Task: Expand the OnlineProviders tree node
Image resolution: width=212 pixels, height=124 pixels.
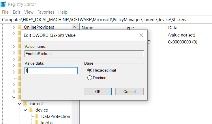Action: click(14, 28)
